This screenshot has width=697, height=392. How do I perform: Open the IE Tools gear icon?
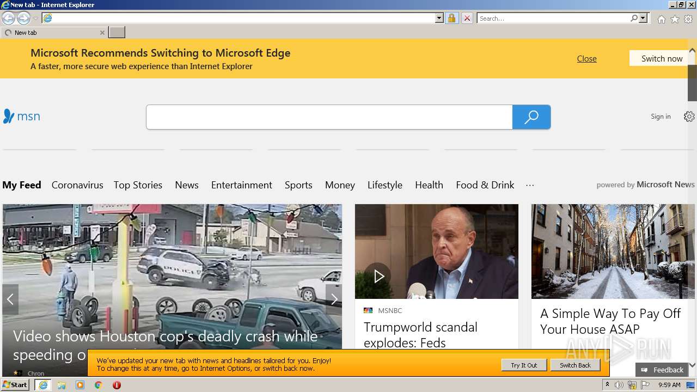688,19
